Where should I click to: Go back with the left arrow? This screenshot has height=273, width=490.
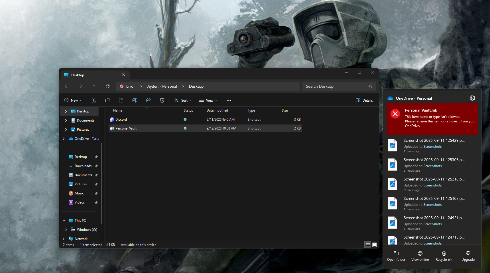pyautogui.click(x=67, y=86)
